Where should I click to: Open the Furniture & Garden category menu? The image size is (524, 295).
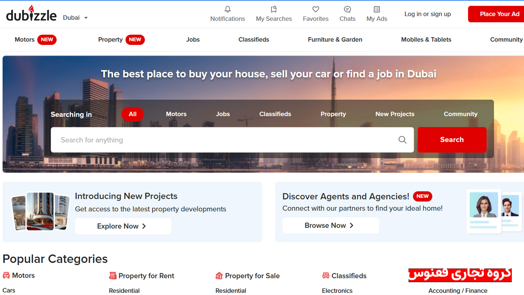click(x=335, y=40)
